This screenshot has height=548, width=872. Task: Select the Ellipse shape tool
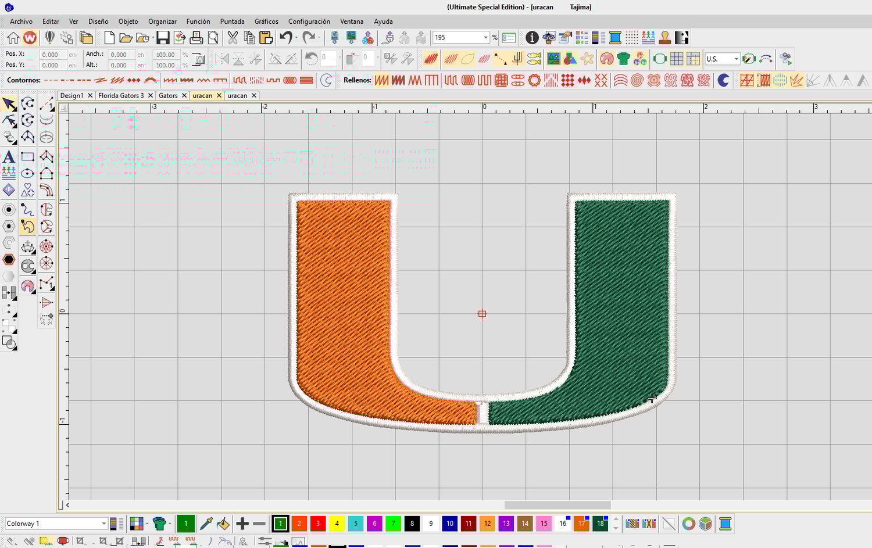[x=27, y=173]
